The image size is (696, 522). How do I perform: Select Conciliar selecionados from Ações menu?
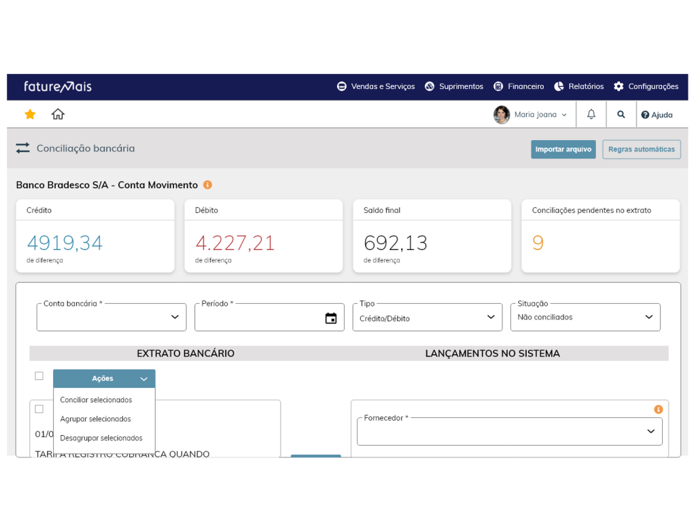pos(96,400)
